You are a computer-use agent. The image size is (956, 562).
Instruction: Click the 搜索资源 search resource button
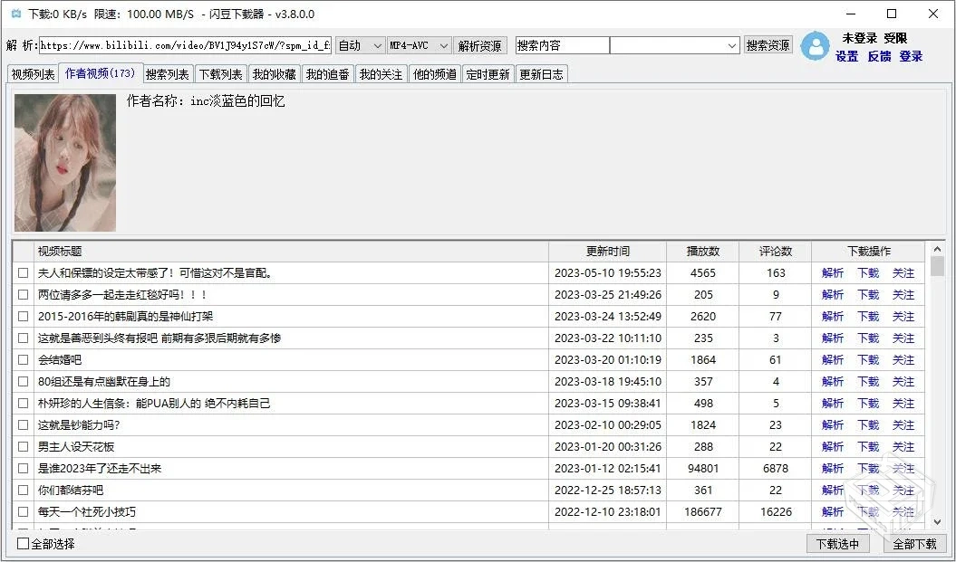click(x=767, y=44)
